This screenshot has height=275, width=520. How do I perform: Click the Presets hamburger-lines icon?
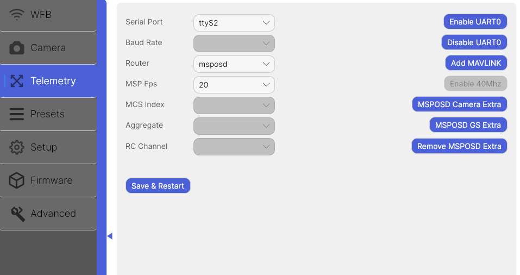click(x=17, y=114)
